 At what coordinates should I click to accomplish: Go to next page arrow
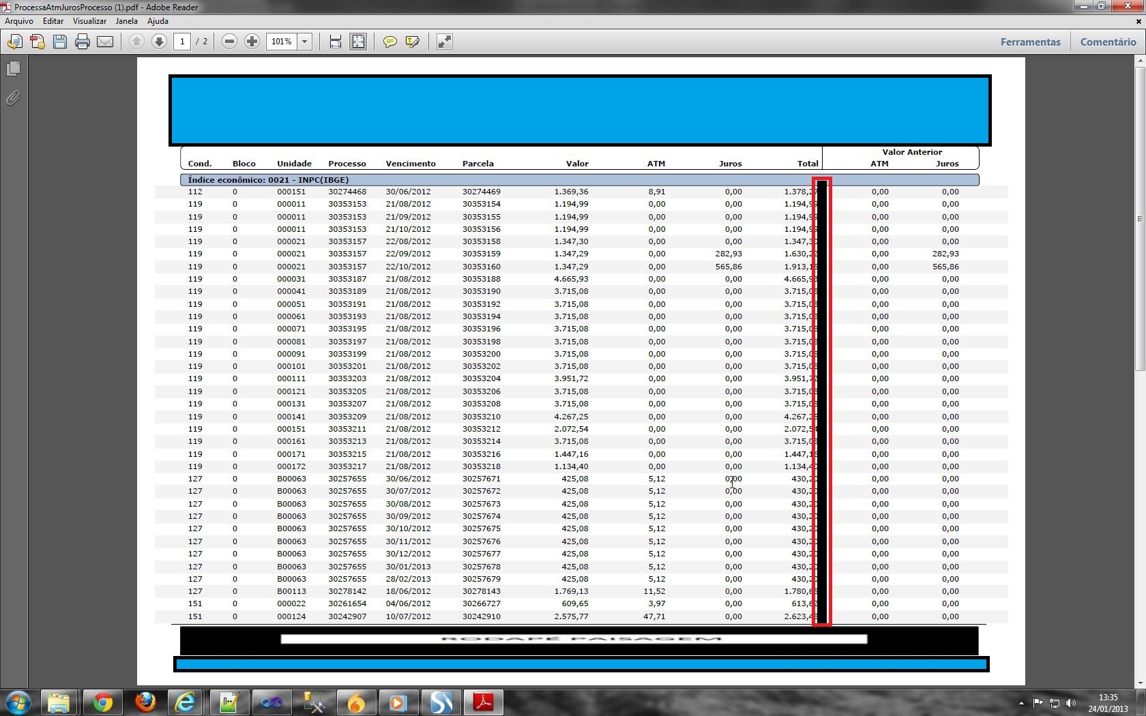(159, 42)
